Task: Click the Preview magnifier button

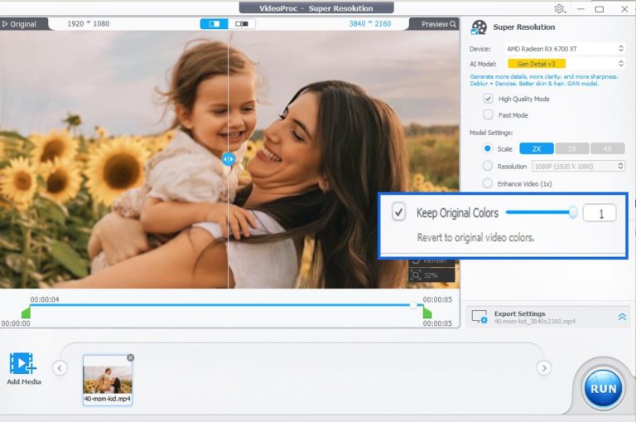Action: coord(438,24)
